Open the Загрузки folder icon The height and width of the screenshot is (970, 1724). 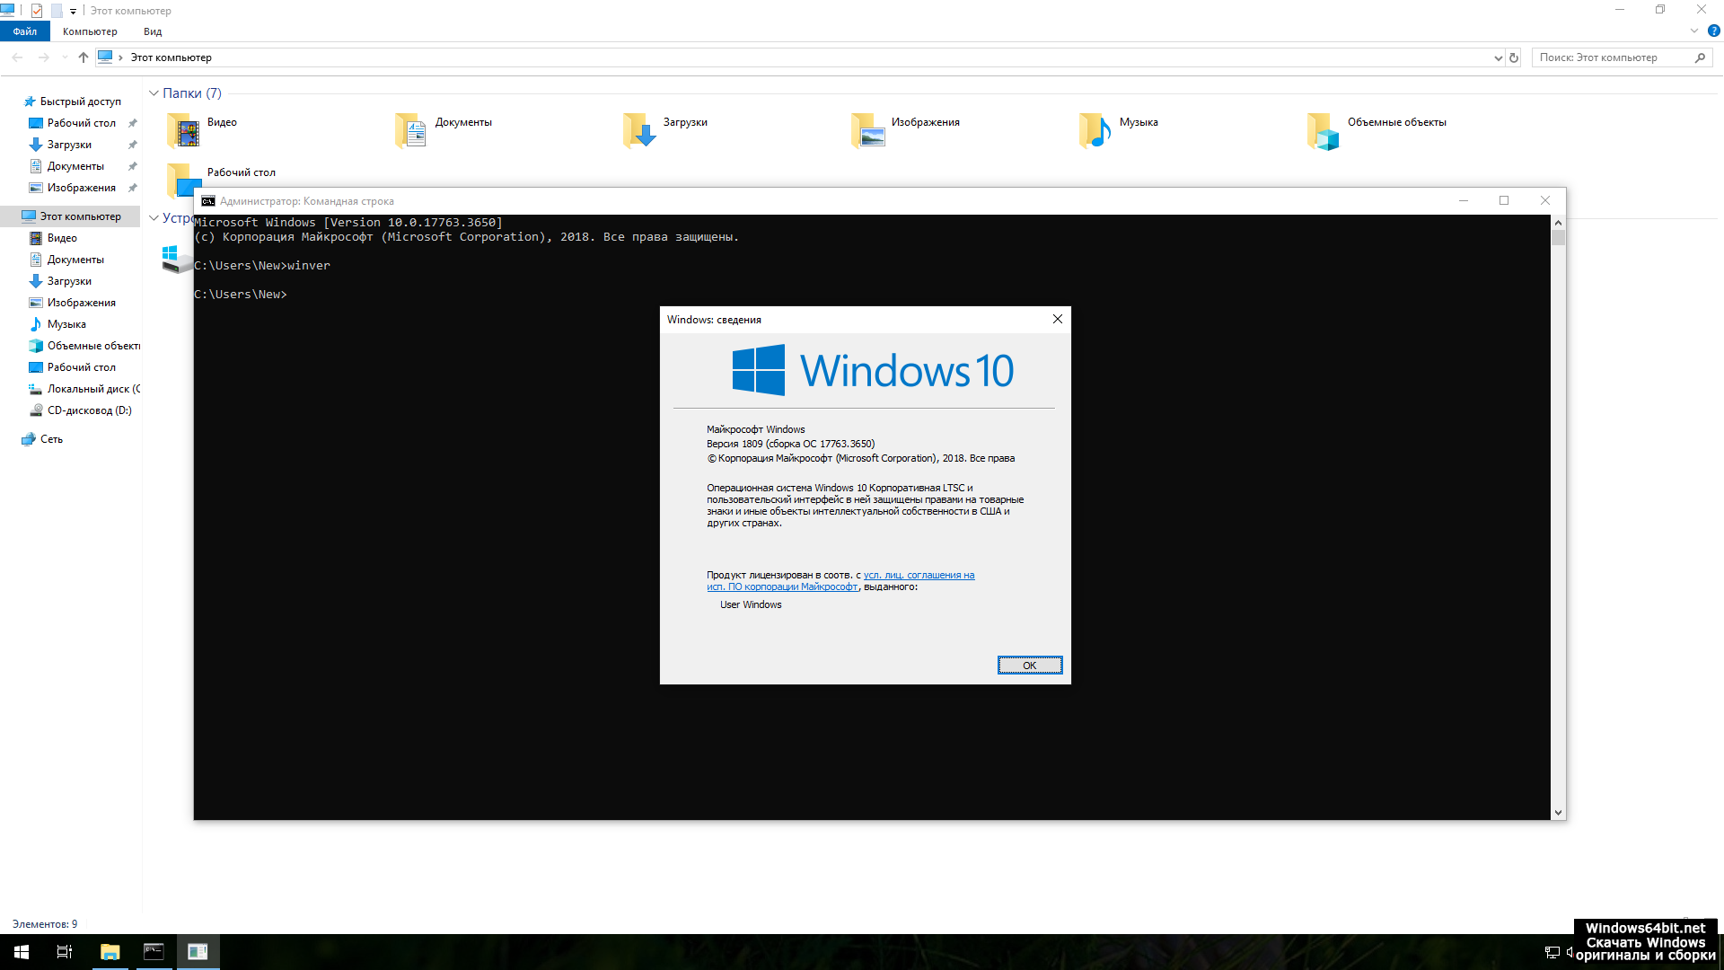click(x=639, y=131)
